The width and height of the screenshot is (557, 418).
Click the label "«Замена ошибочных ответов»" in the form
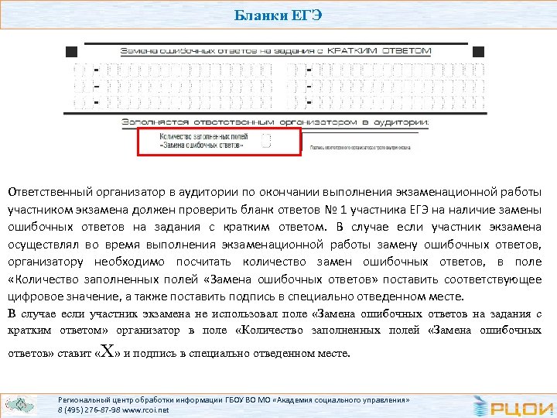pyautogui.click(x=201, y=145)
